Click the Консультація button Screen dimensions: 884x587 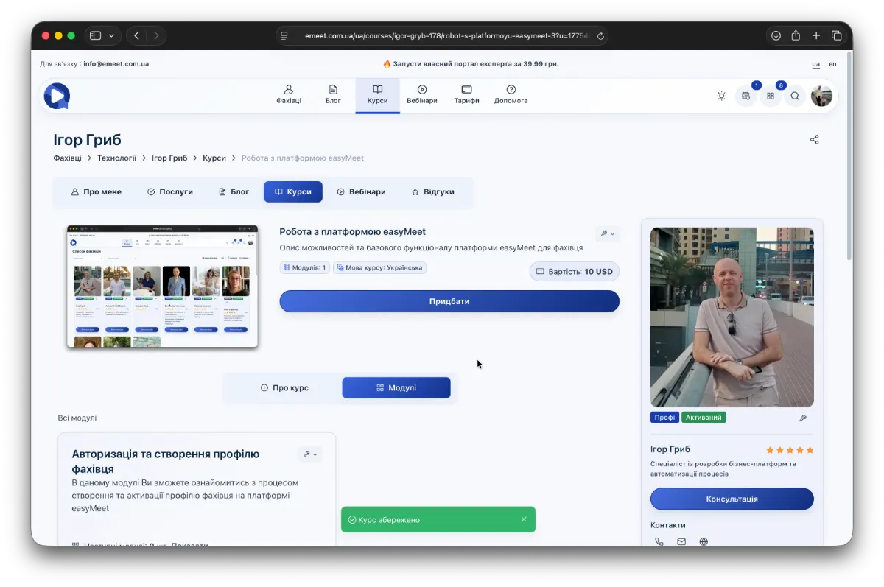click(732, 499)
